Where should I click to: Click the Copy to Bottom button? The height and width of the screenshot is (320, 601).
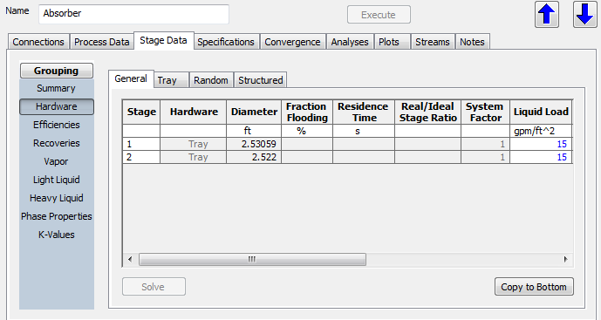point(534,287)
